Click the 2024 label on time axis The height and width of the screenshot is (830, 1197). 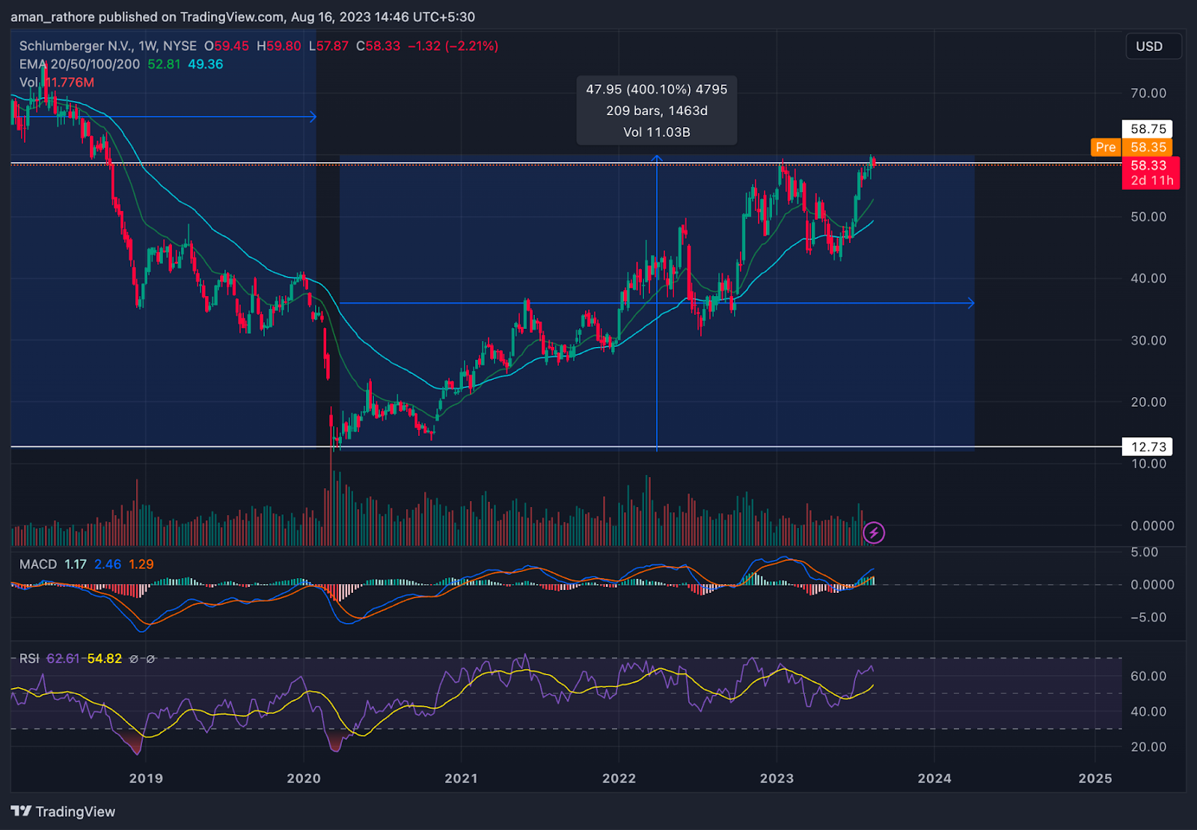pyautogui.click(x=935, y=778)
